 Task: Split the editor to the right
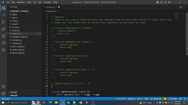click(x=181, y=7)
